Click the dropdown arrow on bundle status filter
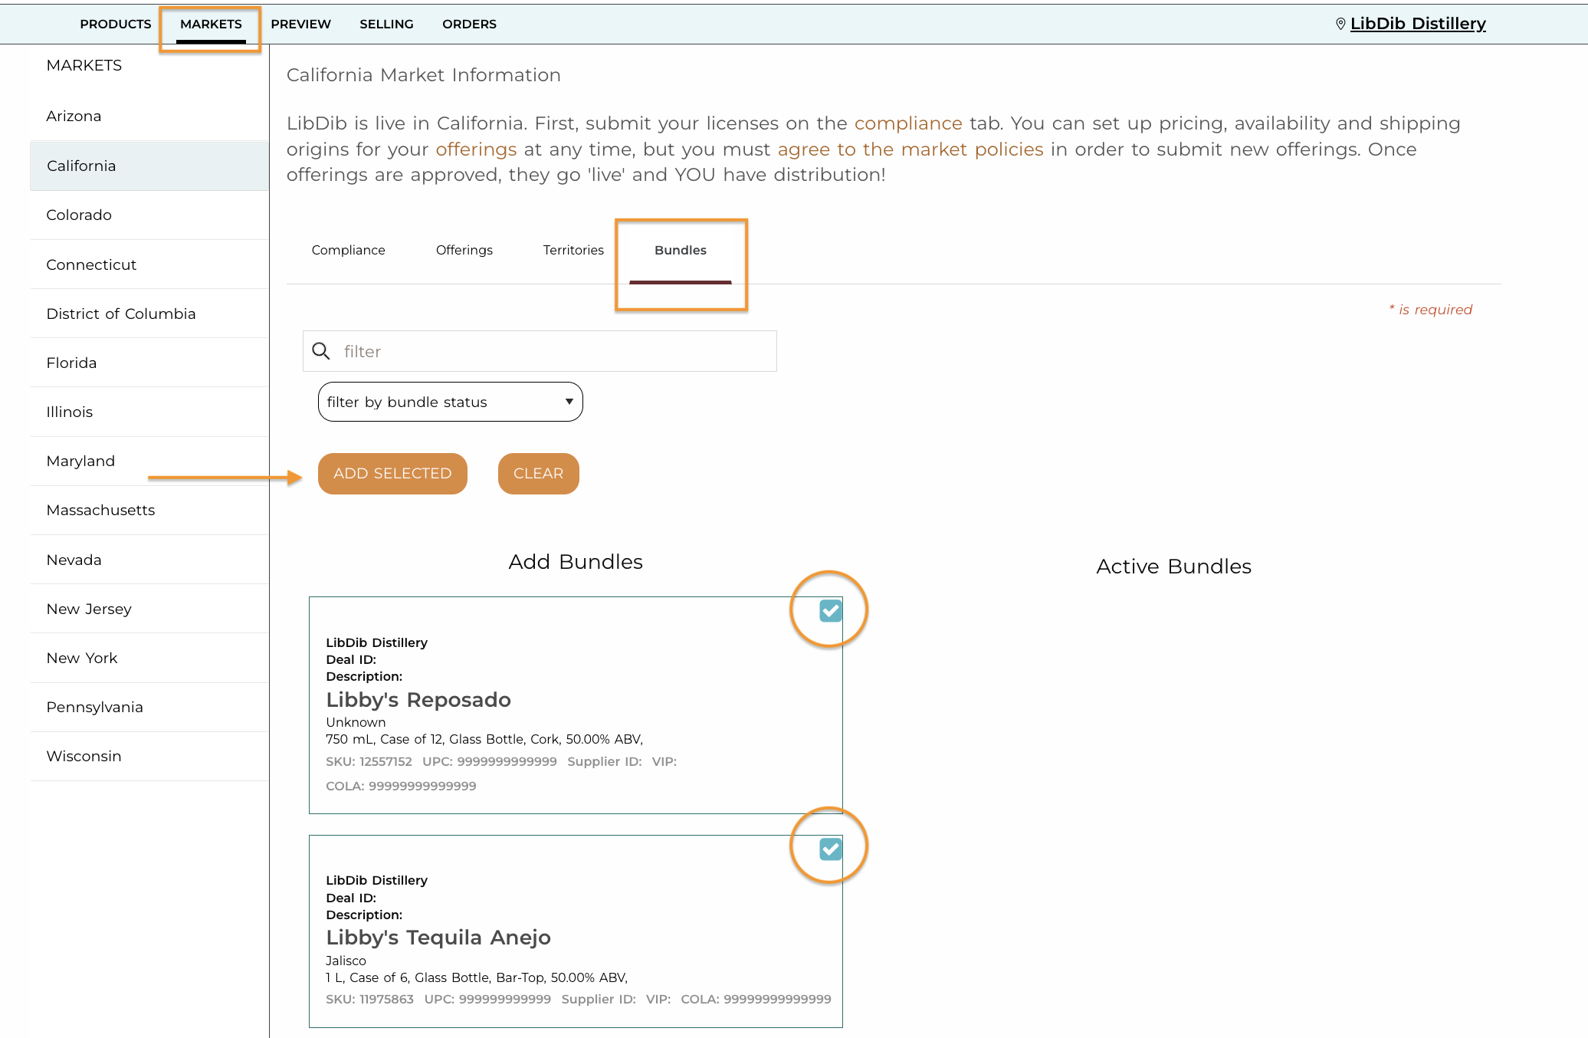This screenshot has height=1038, width=1588. 569,402
